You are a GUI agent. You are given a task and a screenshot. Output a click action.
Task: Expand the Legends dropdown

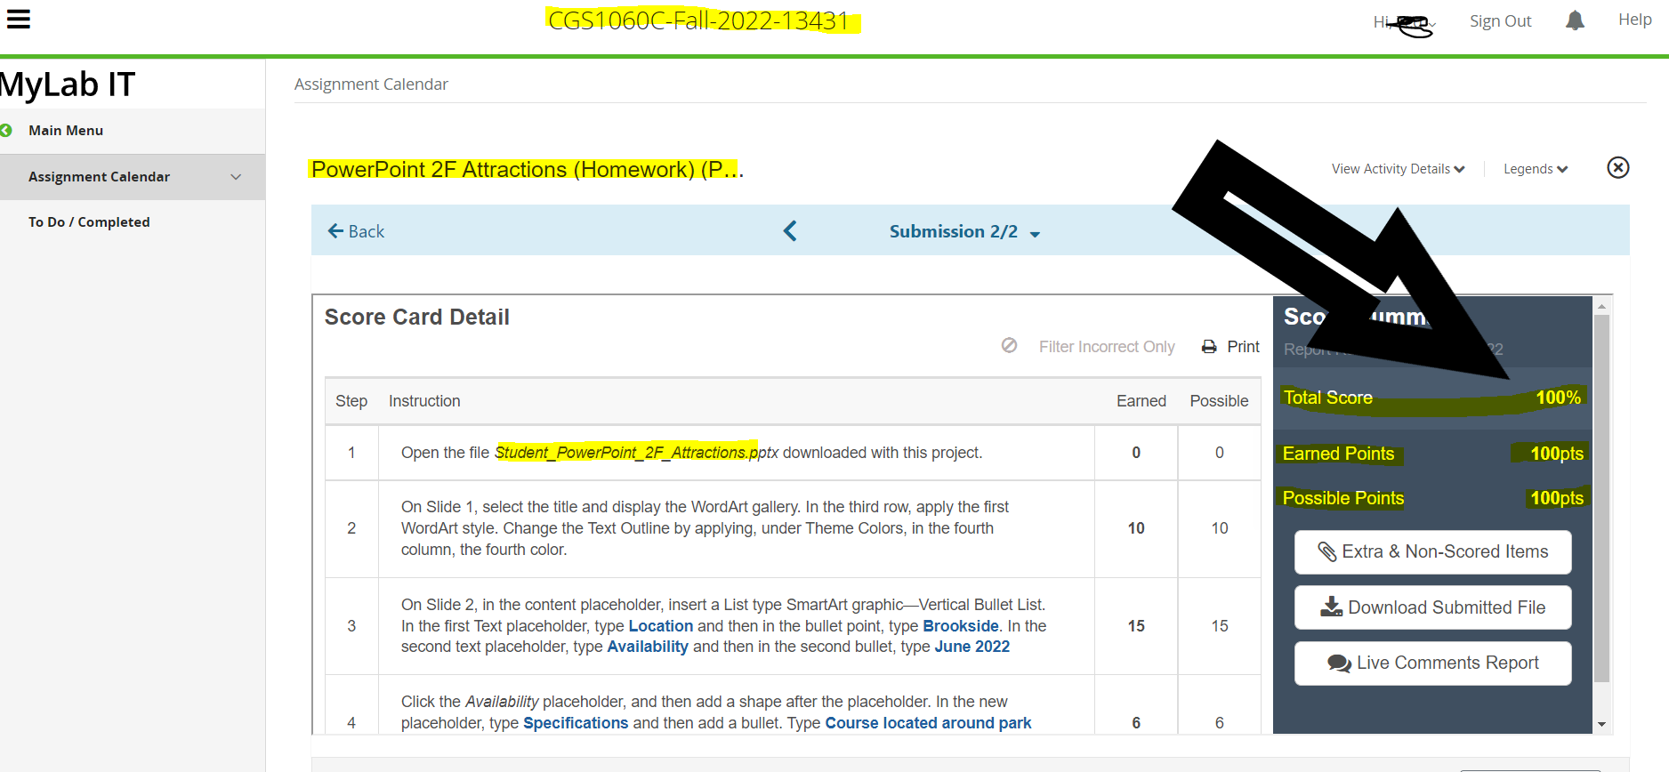click(1536, 169)
